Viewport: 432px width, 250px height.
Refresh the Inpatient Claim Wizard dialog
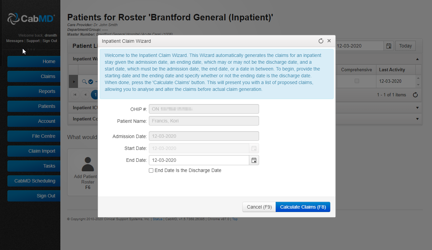tap(321, 41)
